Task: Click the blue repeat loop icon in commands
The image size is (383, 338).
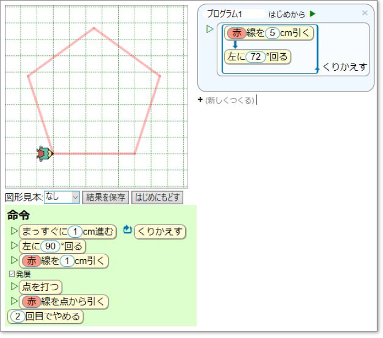Action: 127,231
